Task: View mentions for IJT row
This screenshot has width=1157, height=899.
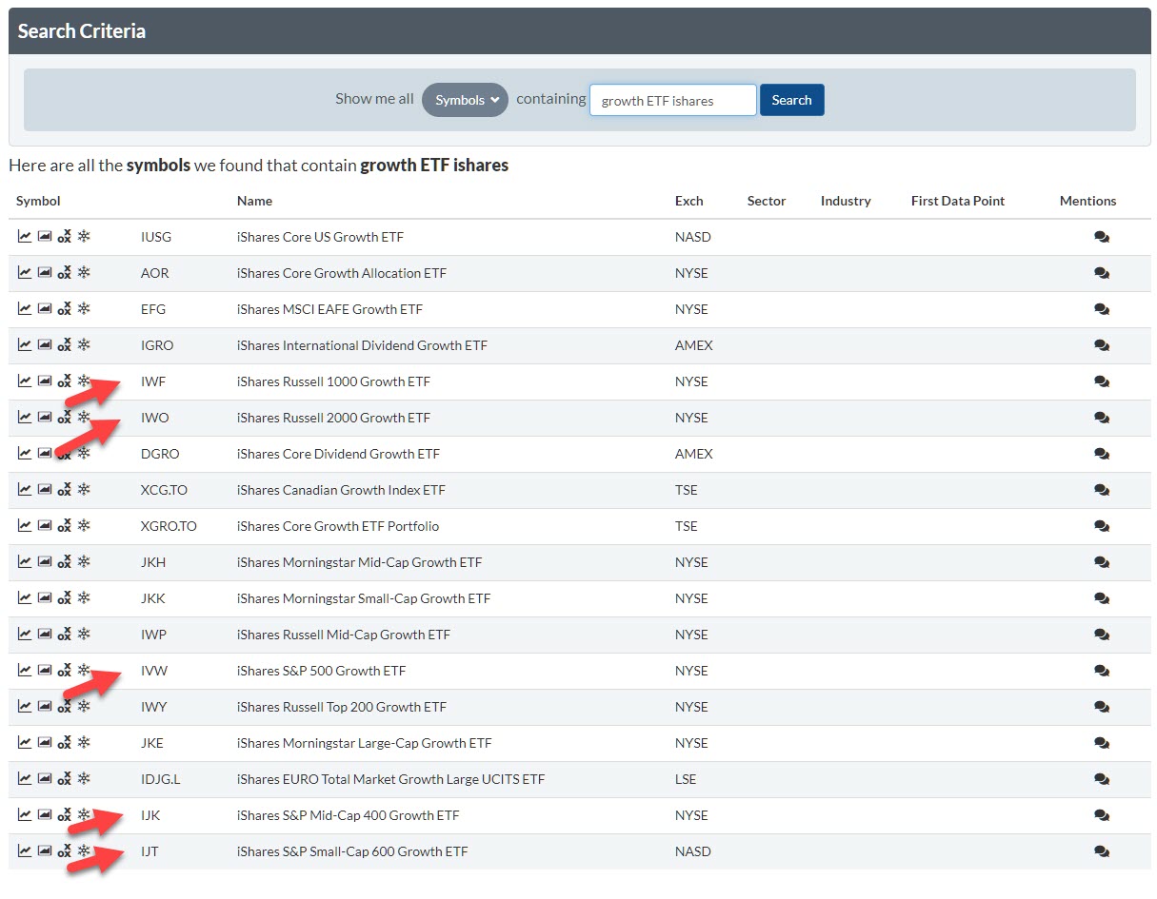Action: click(x=1102, y=851)
